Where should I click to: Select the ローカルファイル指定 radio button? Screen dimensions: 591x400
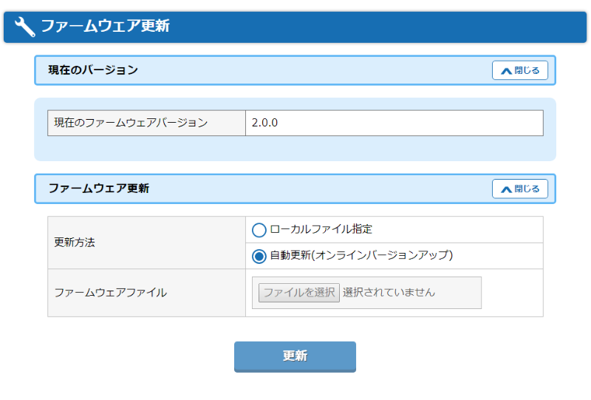point(259,230)
